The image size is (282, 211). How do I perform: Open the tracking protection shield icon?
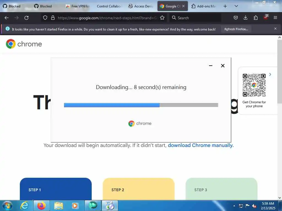45,18
